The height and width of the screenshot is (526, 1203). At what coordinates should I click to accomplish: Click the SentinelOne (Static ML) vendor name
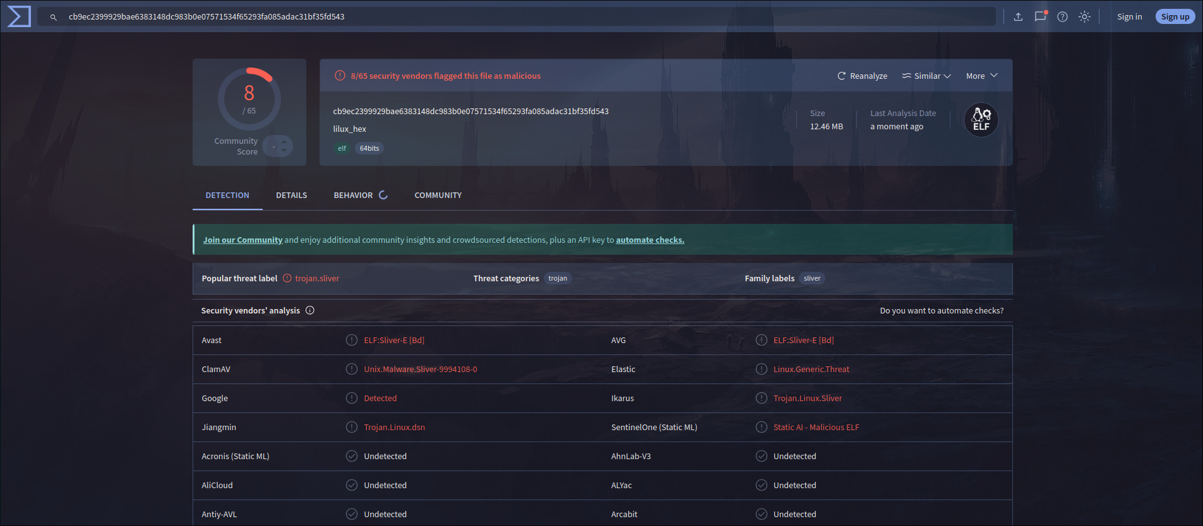(x=654, y=427)
